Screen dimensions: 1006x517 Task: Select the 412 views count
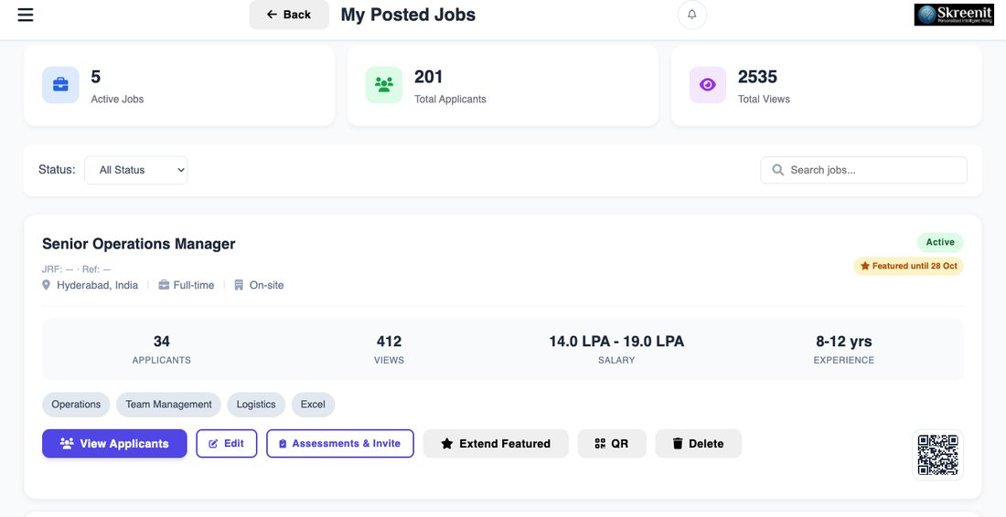[389, 342]
